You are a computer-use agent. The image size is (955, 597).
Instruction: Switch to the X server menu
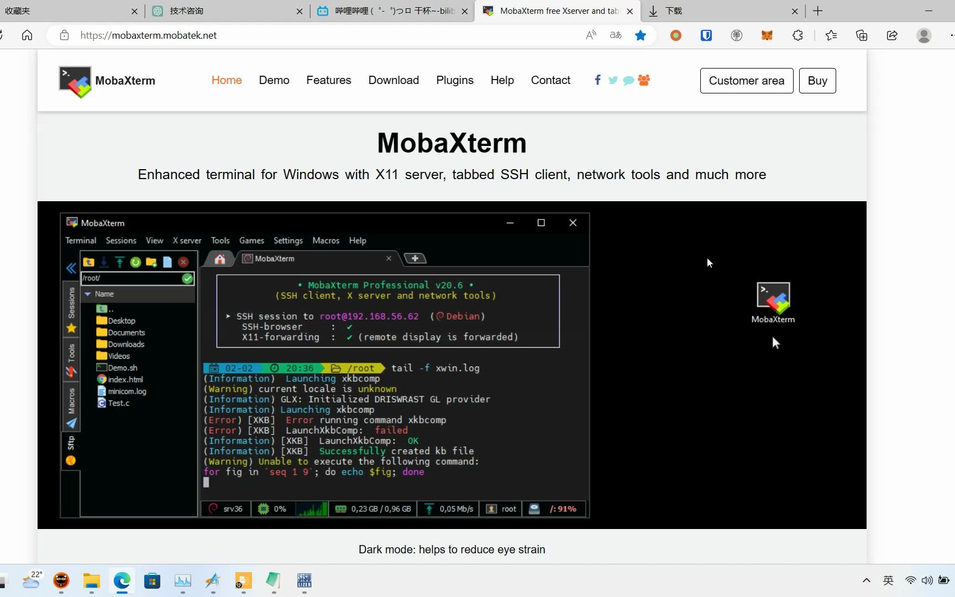pos(187,240)
